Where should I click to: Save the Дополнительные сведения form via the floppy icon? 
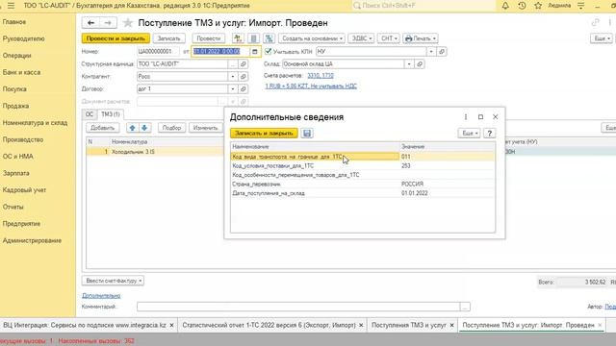307,134
